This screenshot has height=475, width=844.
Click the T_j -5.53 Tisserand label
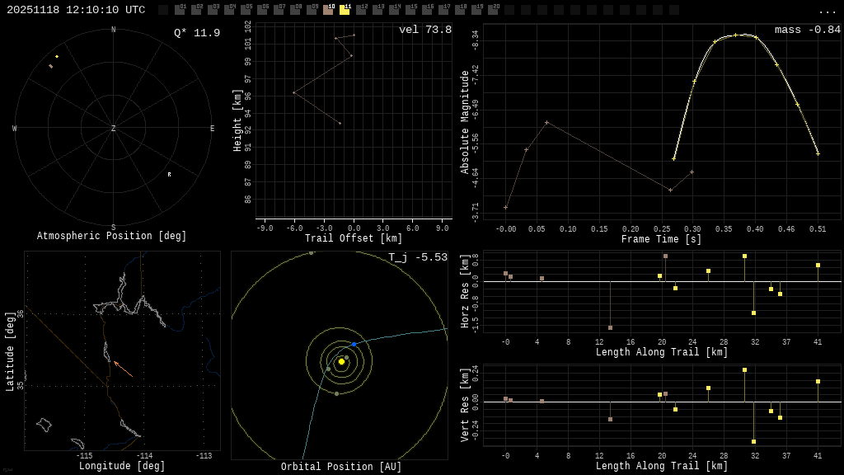point(418,257)
